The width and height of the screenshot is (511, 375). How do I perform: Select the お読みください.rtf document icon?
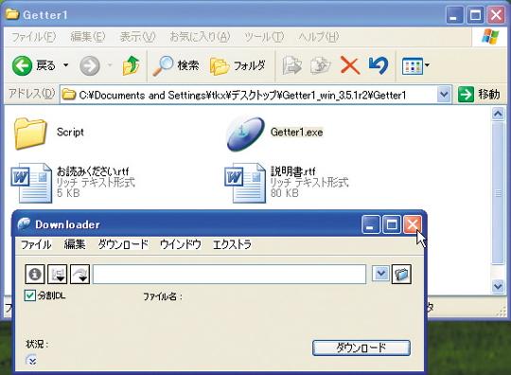pyautogui.click(x=31, y=183)
